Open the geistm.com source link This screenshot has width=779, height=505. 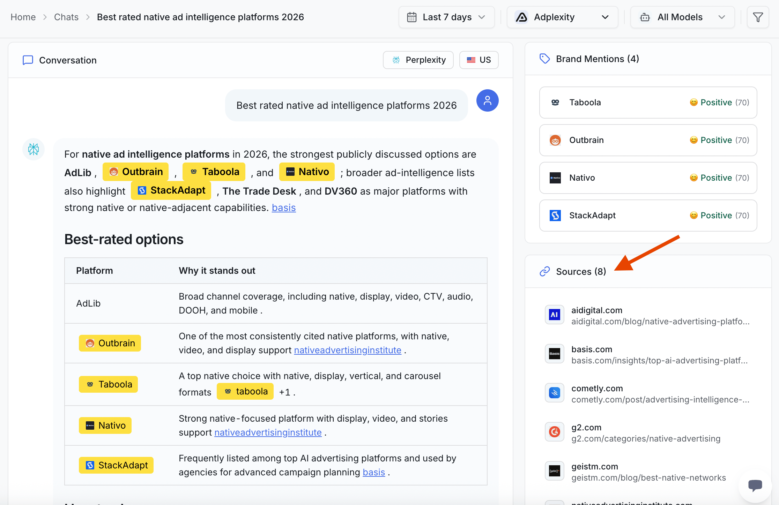point(648,472)
